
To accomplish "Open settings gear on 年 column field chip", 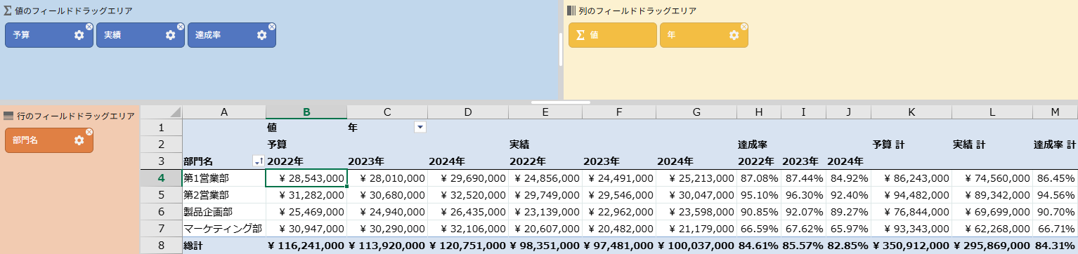I will click(x=734, y=35).
